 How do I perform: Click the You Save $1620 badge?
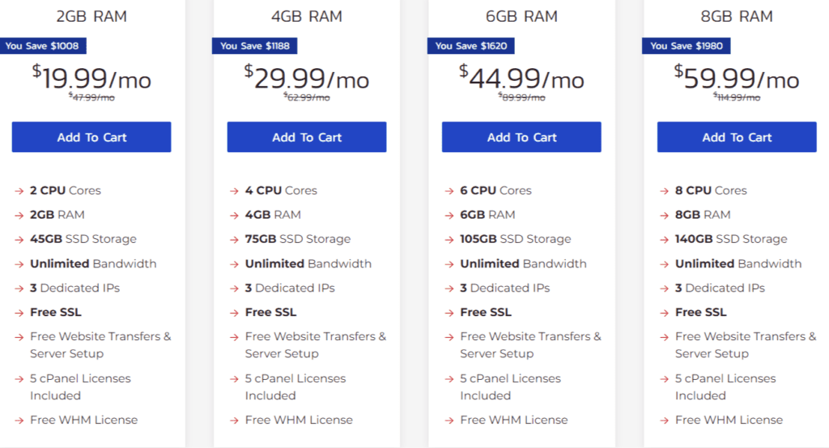[472, 46]
